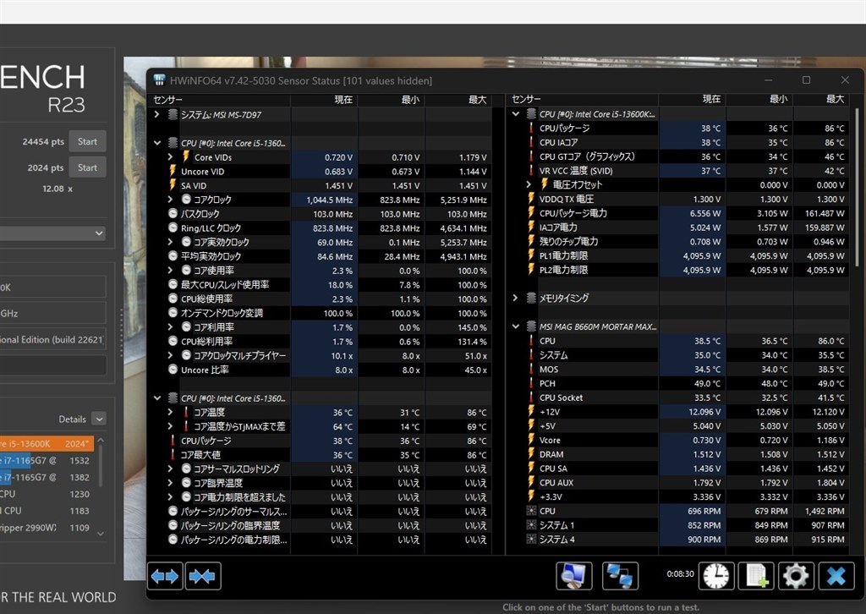Image resolution: width=866 pixels, height=614 pixels.
Task: Click the lightning icon beside VDDQ TX 電圧
Action: pos(531,199)
